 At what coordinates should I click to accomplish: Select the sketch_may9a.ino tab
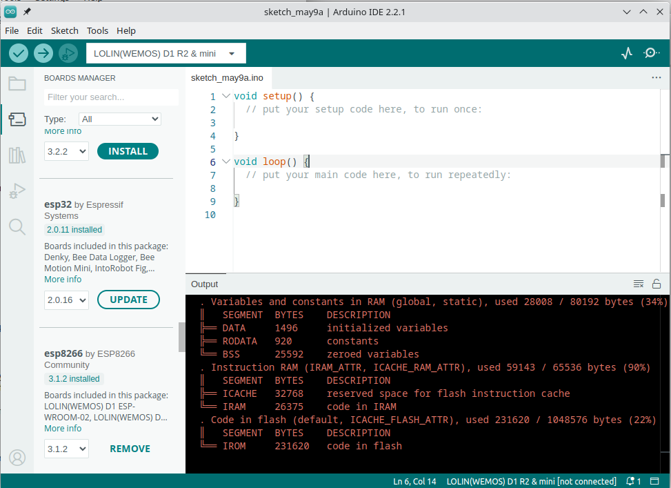[228, 78]
